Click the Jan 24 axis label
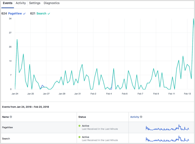 tap(15, 94)
